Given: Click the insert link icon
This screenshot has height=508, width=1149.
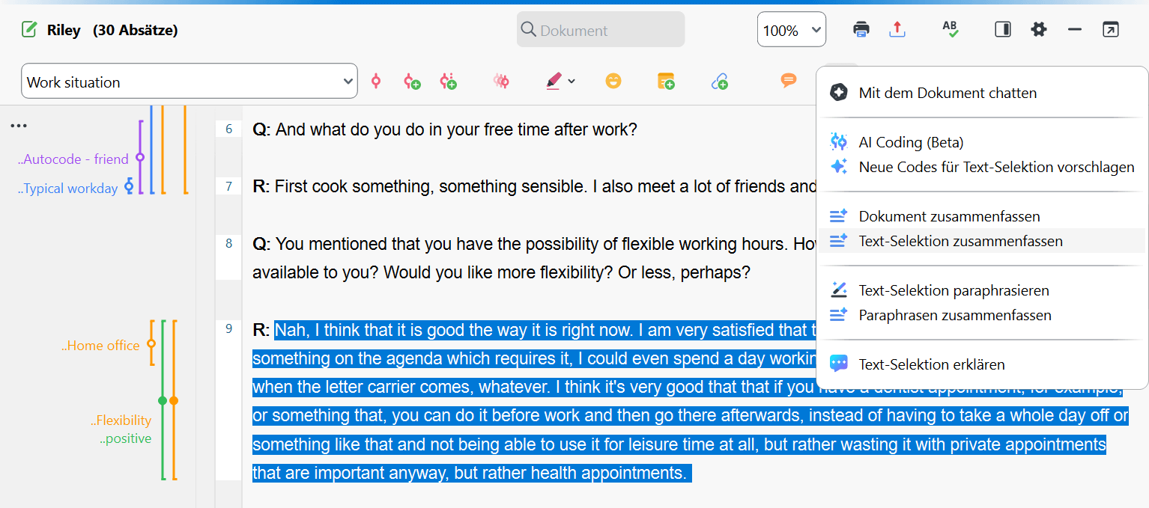Looking at the screenshot, I should (720, 82).
